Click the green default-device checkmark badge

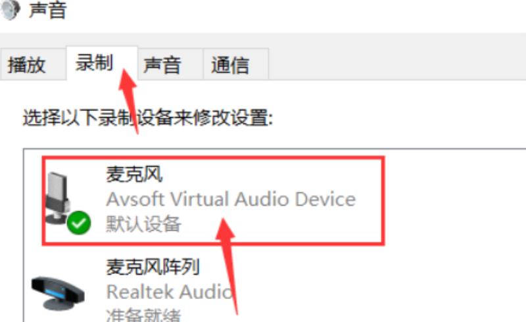pos(79,223)
